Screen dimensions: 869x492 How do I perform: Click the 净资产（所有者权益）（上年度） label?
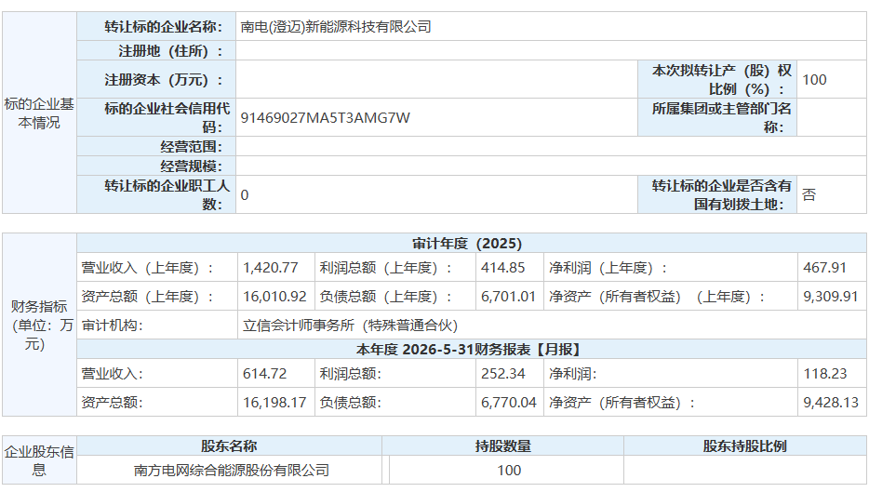657,297
